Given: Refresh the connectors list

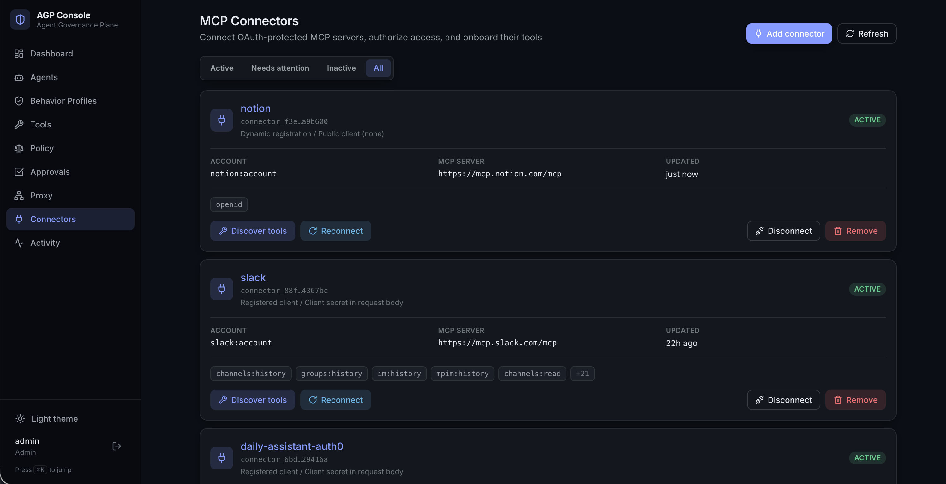Looking at the screenshot, I should tap(867, 33).
